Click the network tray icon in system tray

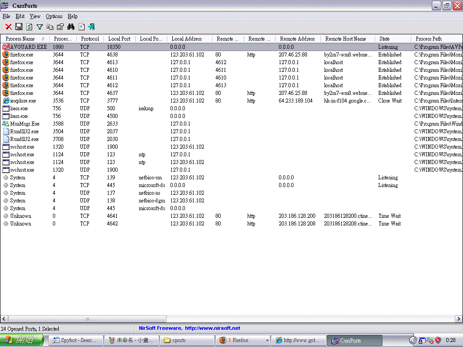(x=422, y=341)
